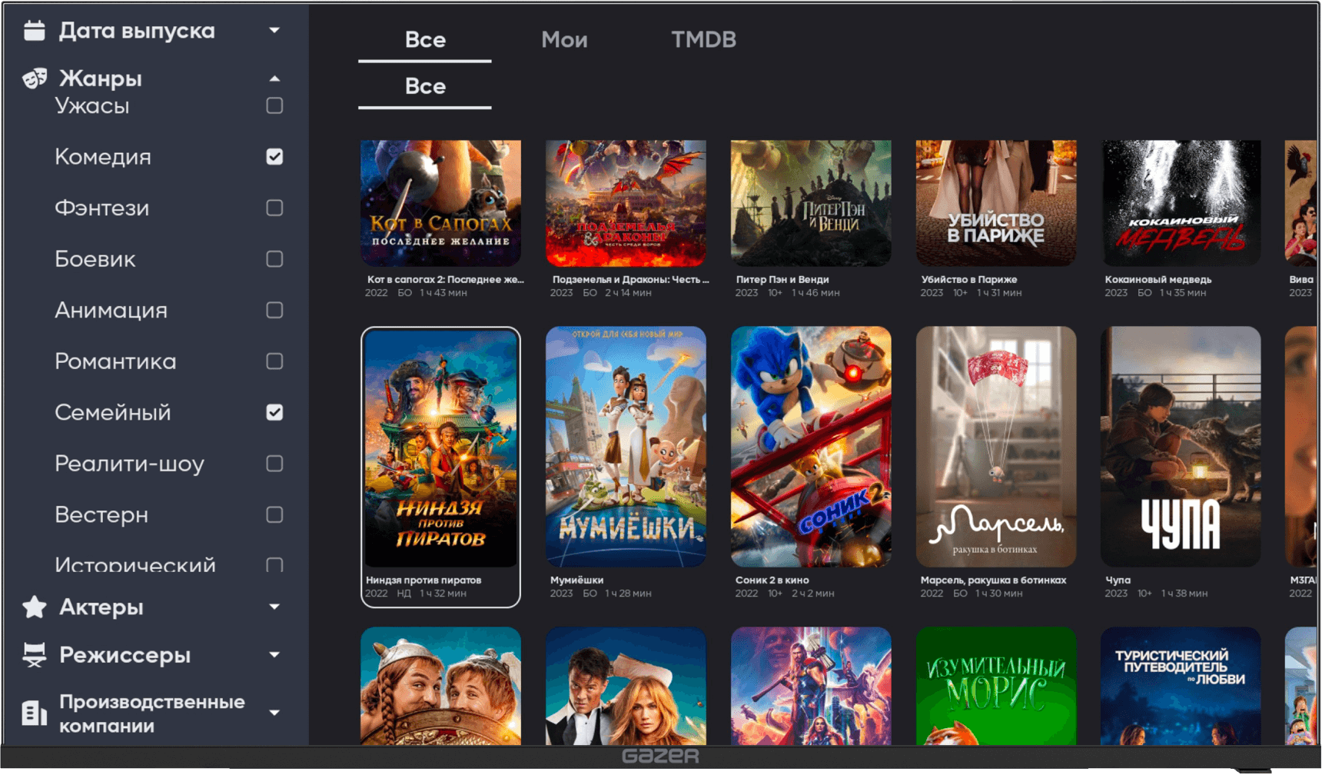Viewport: 1322px width, 775px height.
Task: Click the title text Чупа
Action: click(1118, 580)
